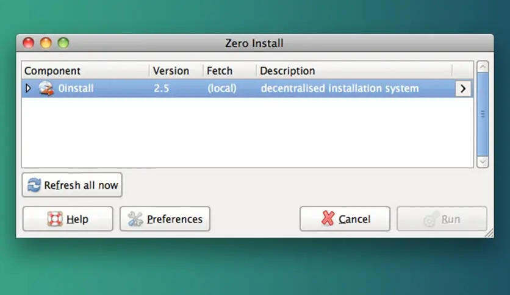Sort by the Component column header
Viewport: 510px width, 295px height.
[85, 71]
